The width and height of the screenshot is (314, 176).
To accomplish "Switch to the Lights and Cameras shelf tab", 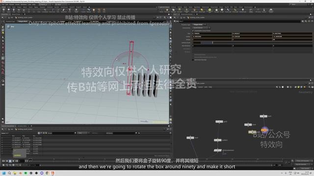I will [x=164, y=7].
